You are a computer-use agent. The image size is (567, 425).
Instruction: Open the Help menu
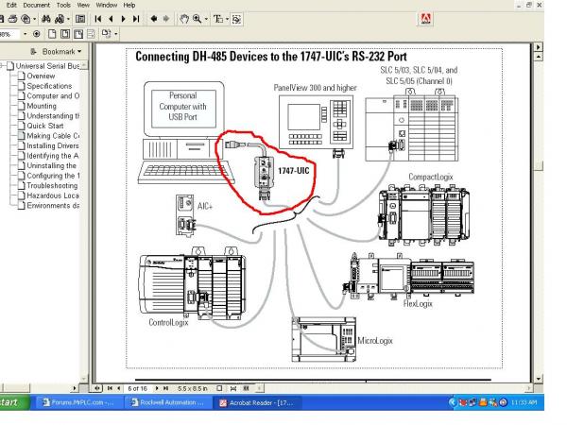pyautogui.click(x=129, y=5)
